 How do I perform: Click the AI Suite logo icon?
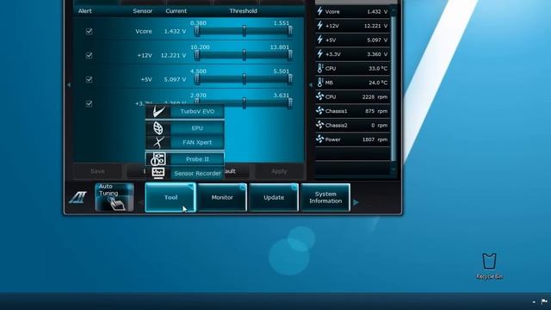click(x=78, y=197)
